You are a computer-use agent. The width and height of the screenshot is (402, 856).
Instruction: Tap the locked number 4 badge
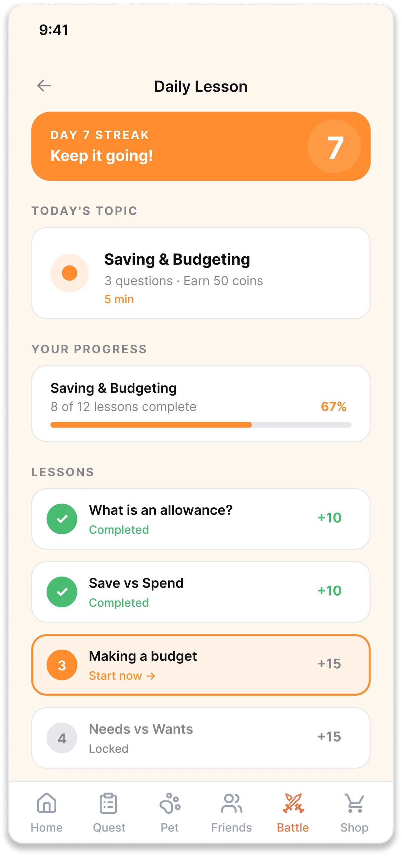pyautogui.click(x=62, y=738)
